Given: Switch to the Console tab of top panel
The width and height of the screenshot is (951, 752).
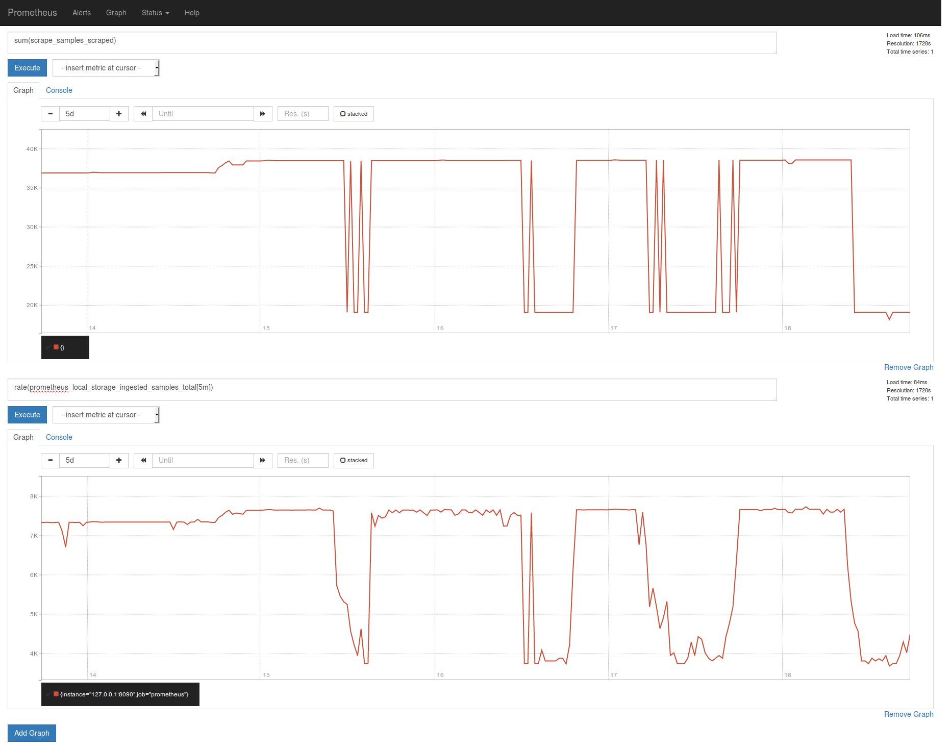Looking at the screenshot, I should [59, 90].
